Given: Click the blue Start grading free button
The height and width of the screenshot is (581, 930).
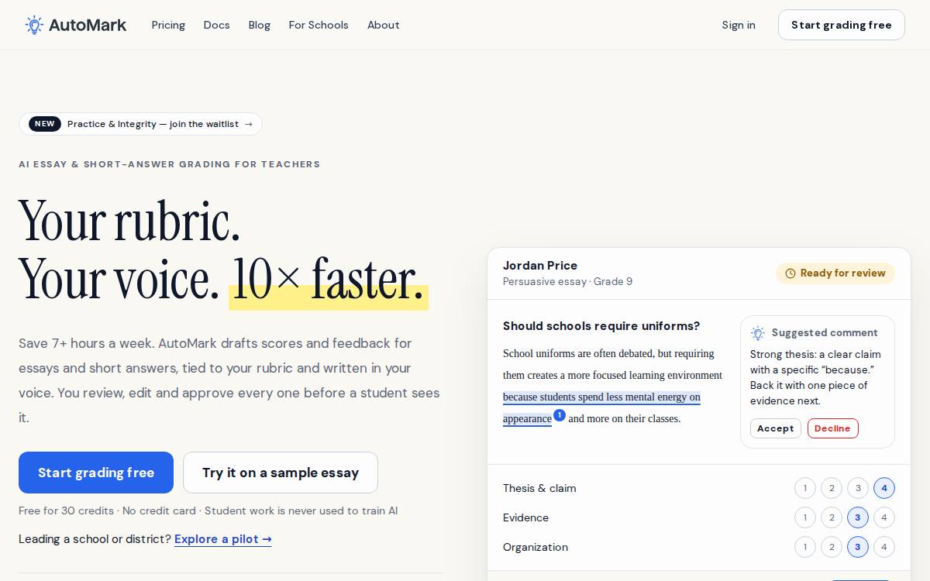Looking at the screenshot, I should pyautogui.click(x=96, y=473).
